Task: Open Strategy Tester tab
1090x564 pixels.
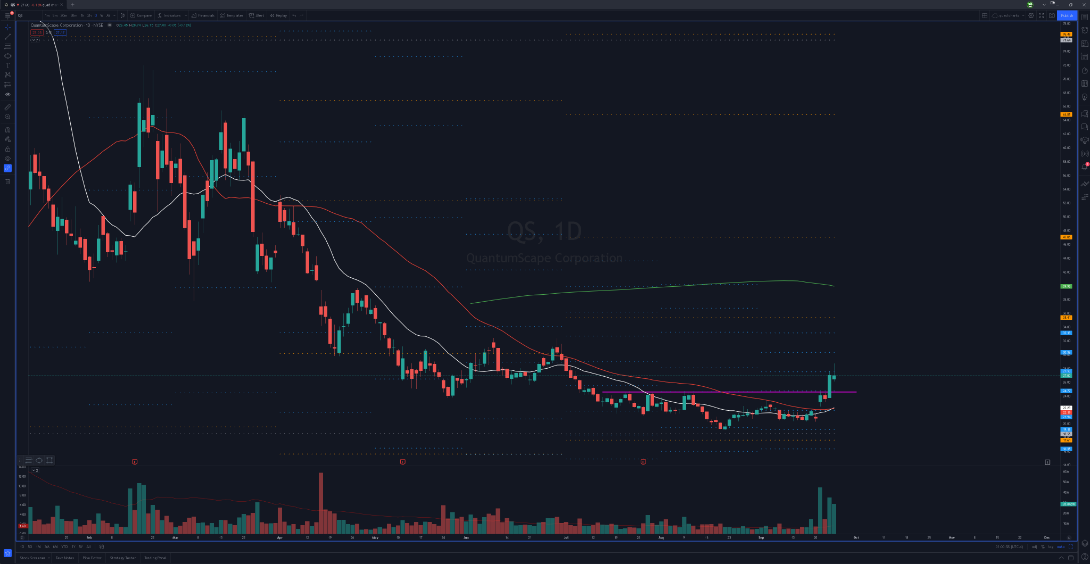Action: click(123, 558)
